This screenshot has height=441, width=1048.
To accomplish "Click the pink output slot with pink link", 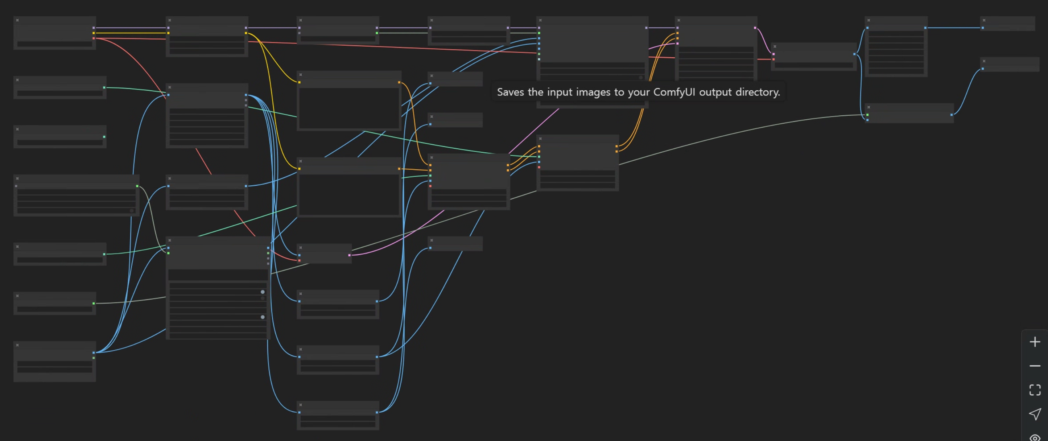I will (x=349, y=255).
